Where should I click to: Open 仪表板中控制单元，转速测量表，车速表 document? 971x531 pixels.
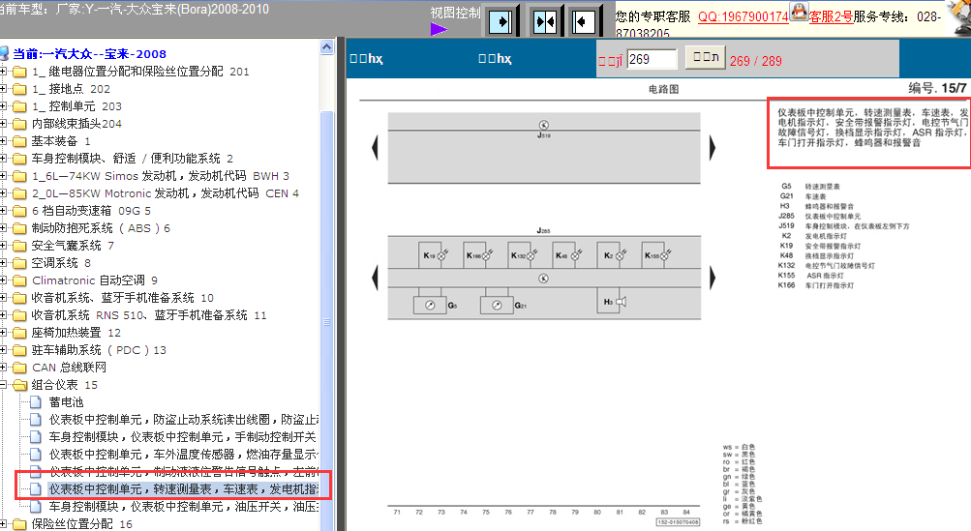pyautogui.click(x=184, y=488)
